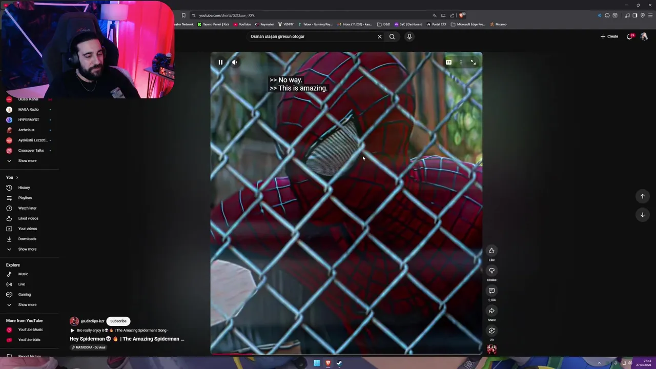Open the YouTube bookmark in the bookmarks bar
656x369 pixels.
[x=242, y=24]
